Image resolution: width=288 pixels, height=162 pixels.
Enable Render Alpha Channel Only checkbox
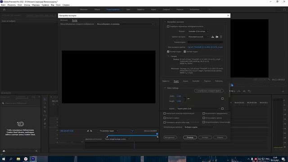204,122
